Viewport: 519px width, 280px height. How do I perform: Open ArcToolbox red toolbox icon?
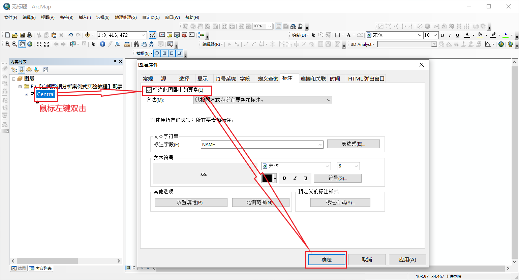(x=184, y=35)
